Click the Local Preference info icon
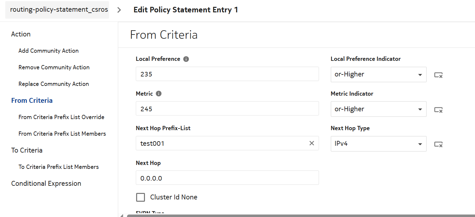 186,59
